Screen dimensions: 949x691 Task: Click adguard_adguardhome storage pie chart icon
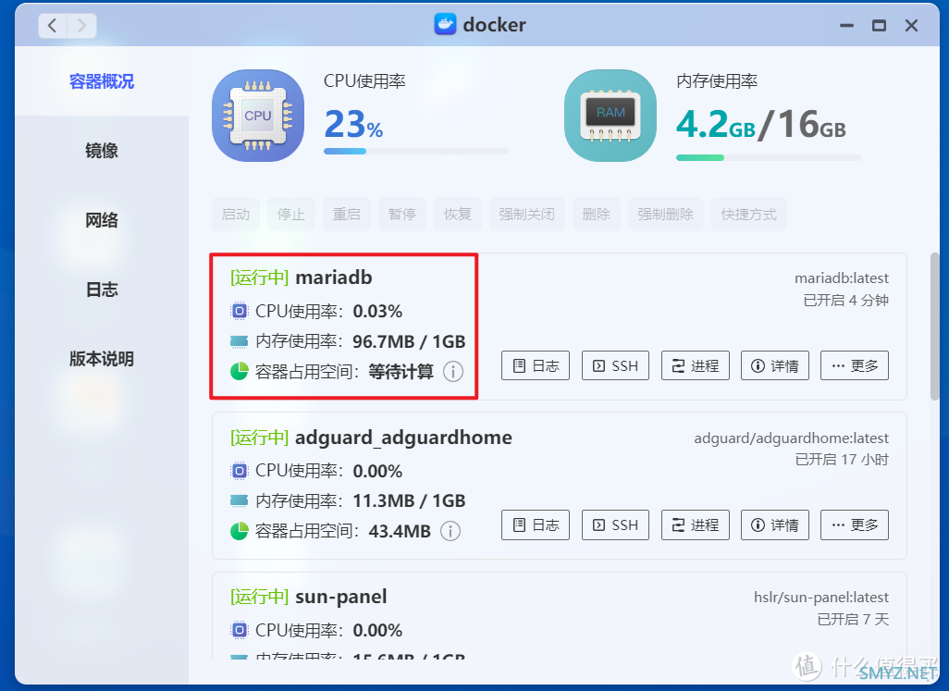[240, 531]
